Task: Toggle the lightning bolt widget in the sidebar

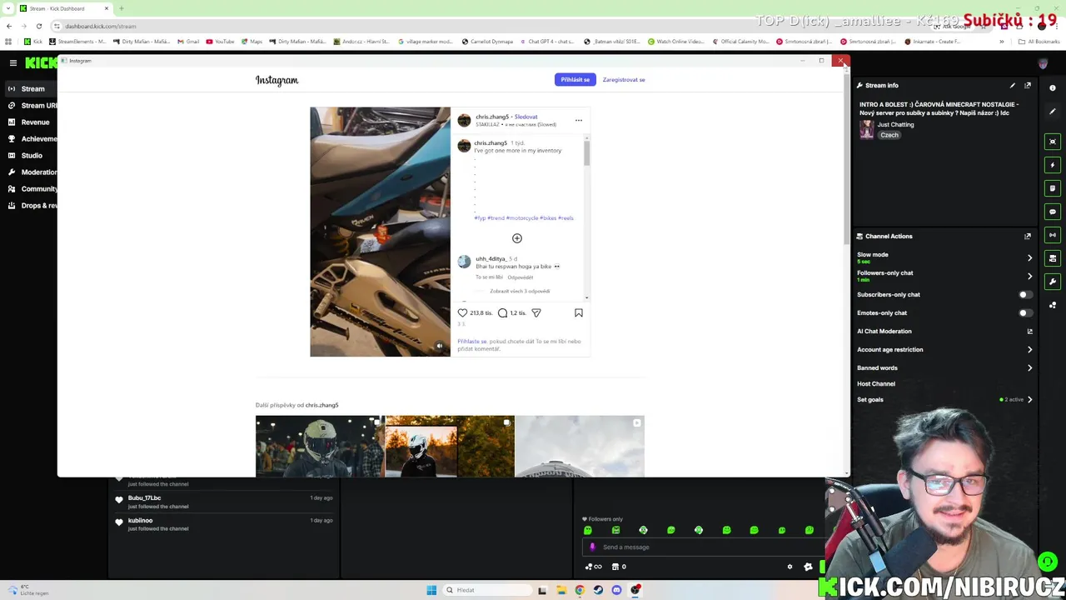Action: pyautogui.click(x=1053, y=165)
